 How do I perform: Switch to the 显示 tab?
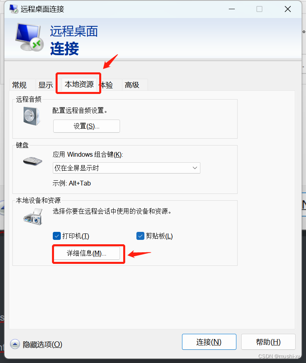[46, 85]
